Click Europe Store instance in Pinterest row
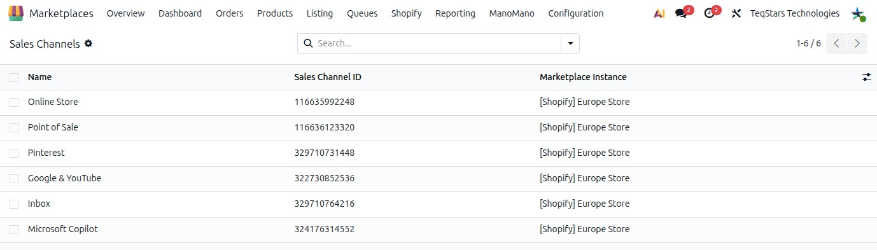This screenshot has width=877, height=250. (584, 153)
